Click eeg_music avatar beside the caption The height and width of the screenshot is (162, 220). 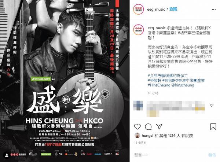click(139, 30)
